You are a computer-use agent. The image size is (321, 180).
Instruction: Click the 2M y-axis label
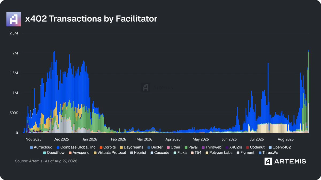(x=15, y=53)
